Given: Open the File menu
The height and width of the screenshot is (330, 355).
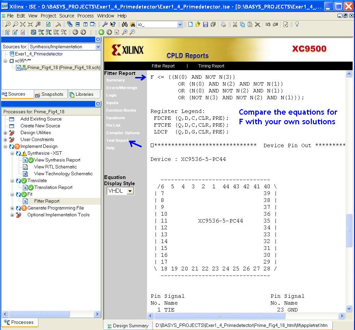Looking at the screenshot, I should 10,16.
